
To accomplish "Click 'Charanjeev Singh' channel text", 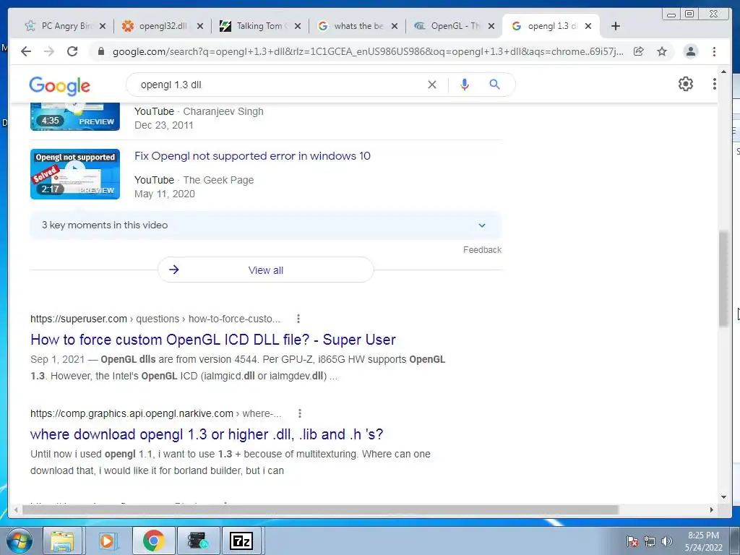I will (x=223, y=111).
